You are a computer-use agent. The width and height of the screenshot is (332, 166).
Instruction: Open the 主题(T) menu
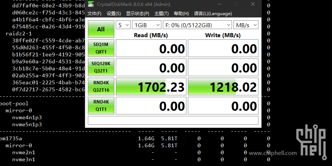point(161,14)
